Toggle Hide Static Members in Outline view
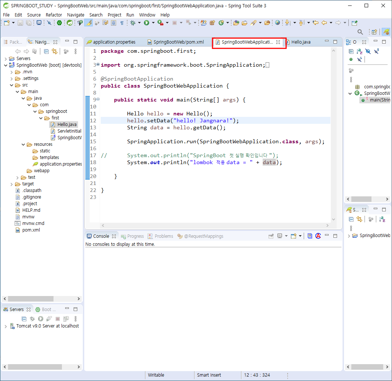The height and width of the screenshot is (381, 392). pyautogui.click(x=377, y=52)
